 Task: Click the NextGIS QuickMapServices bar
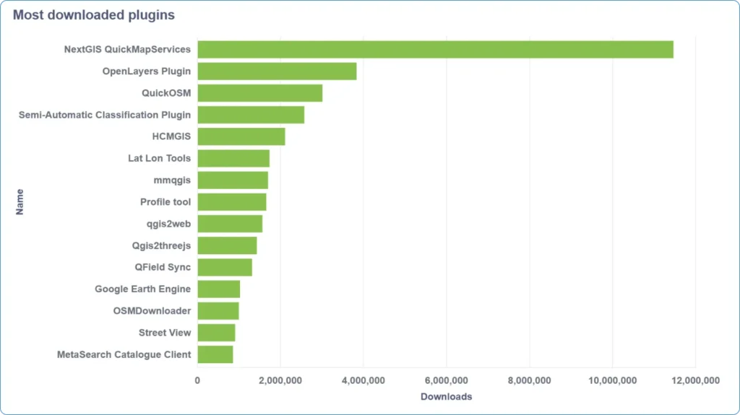pyautogui.click(x=435, y=50)
